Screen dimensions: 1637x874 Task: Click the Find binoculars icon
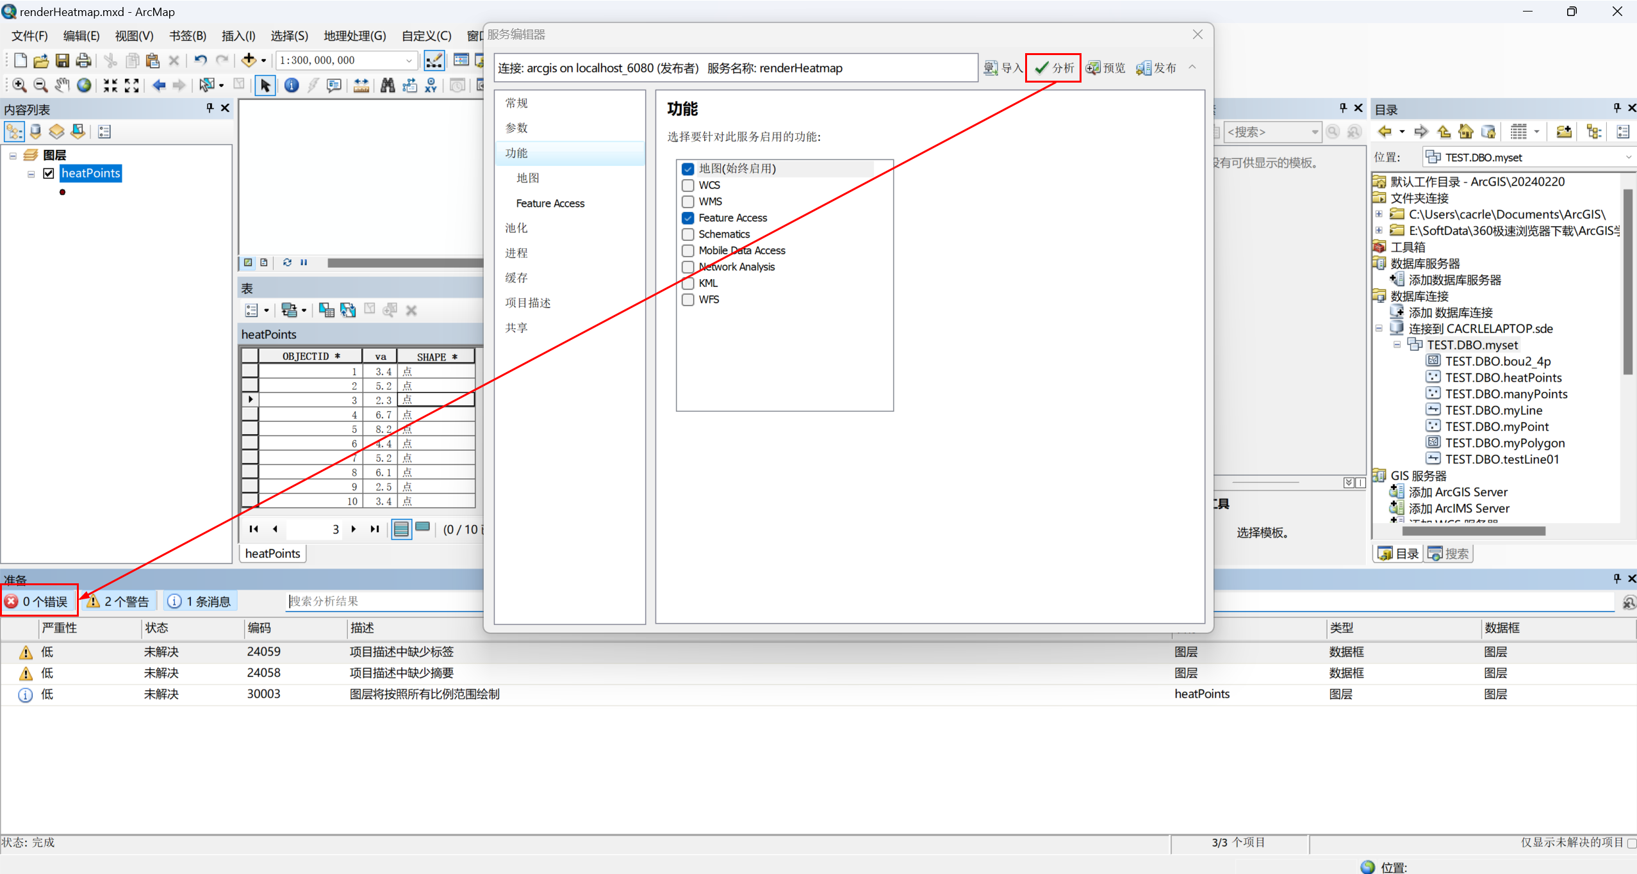pyautogui.click(x=388, y=85)
